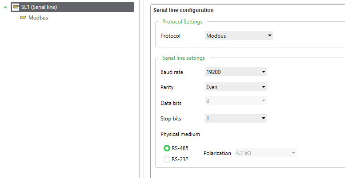Collapse the SL1 tree node chevron
The height and width of the screenshot is (178, 345).
pos(5,7)
